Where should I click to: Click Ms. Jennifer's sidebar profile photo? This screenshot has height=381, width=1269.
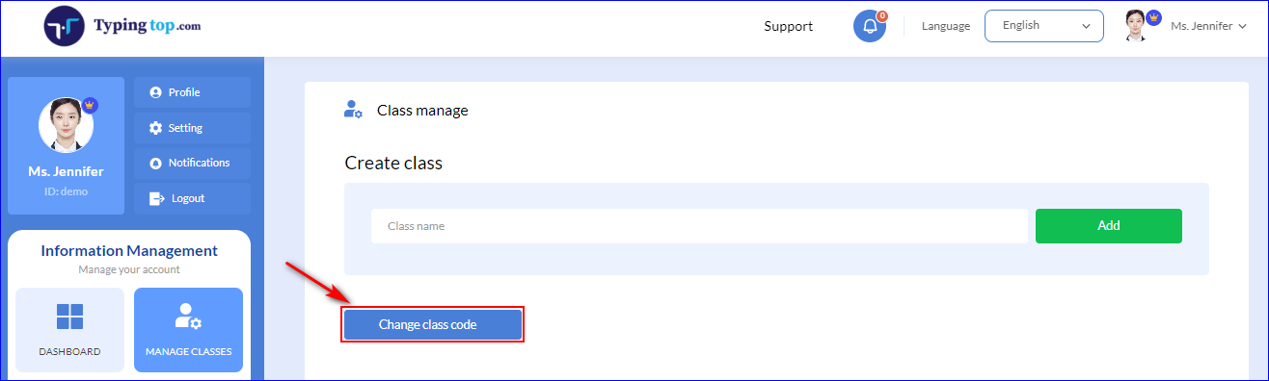(66, 125)
